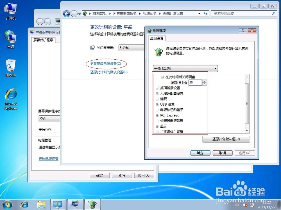
Task: Click the forward arrow in Control Panel
Action: (74, 13)
